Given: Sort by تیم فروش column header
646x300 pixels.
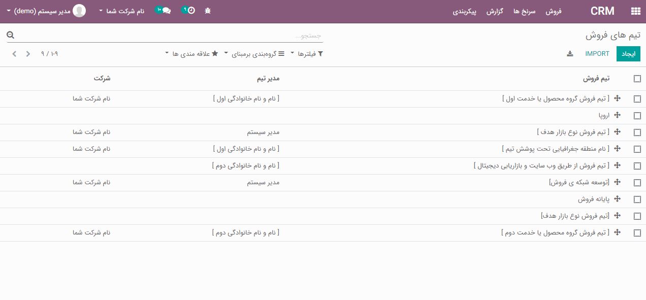Looking at the screenshot, I should (596, 79).
